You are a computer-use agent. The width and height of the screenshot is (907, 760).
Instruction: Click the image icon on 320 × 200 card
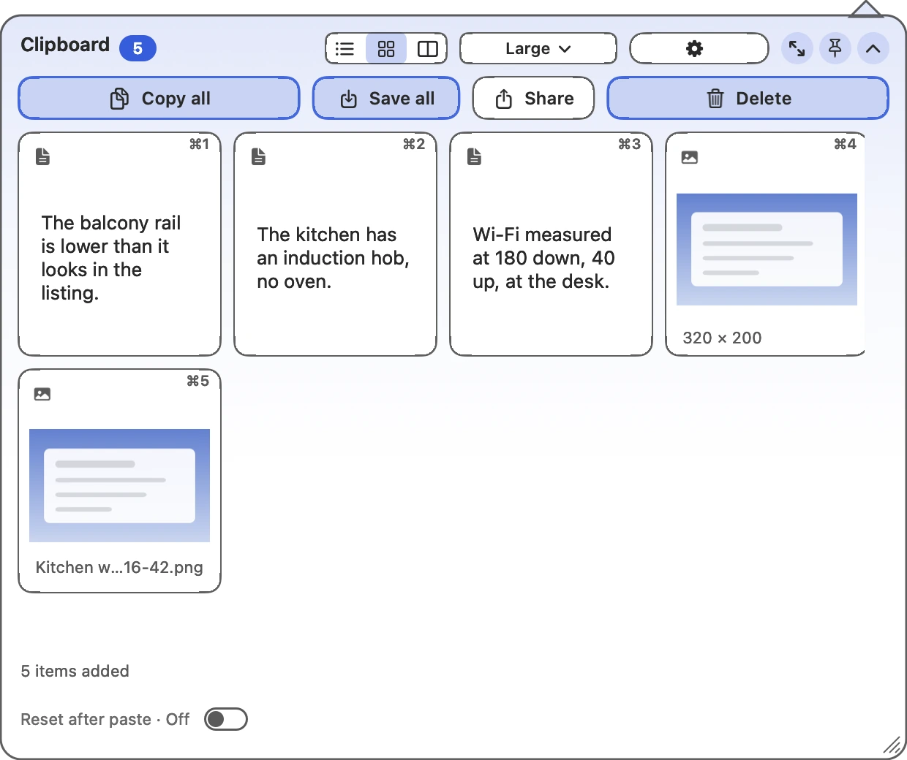690,157
